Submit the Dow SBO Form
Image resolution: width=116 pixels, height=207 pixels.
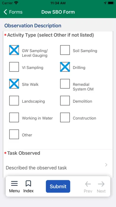[58, 186]
